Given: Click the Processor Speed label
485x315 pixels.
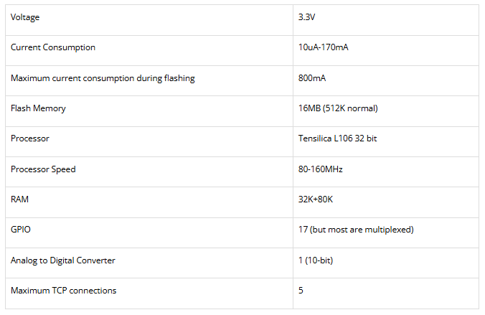Looking at the screenshot, I should click(x=43, y=169).
